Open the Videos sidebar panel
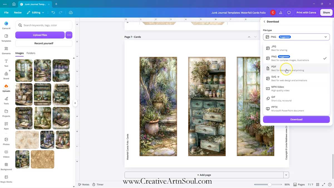This screenshot has height=188, width=334. 6,154
